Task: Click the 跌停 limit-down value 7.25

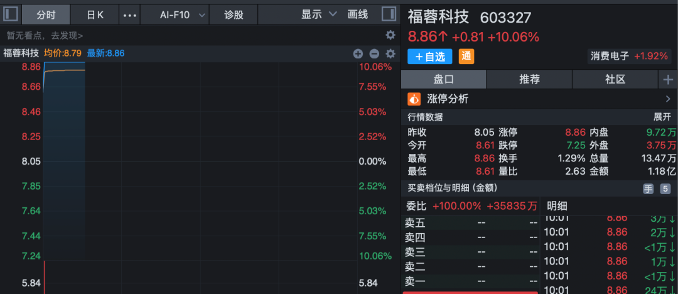Action: click(x=575, y=145)
